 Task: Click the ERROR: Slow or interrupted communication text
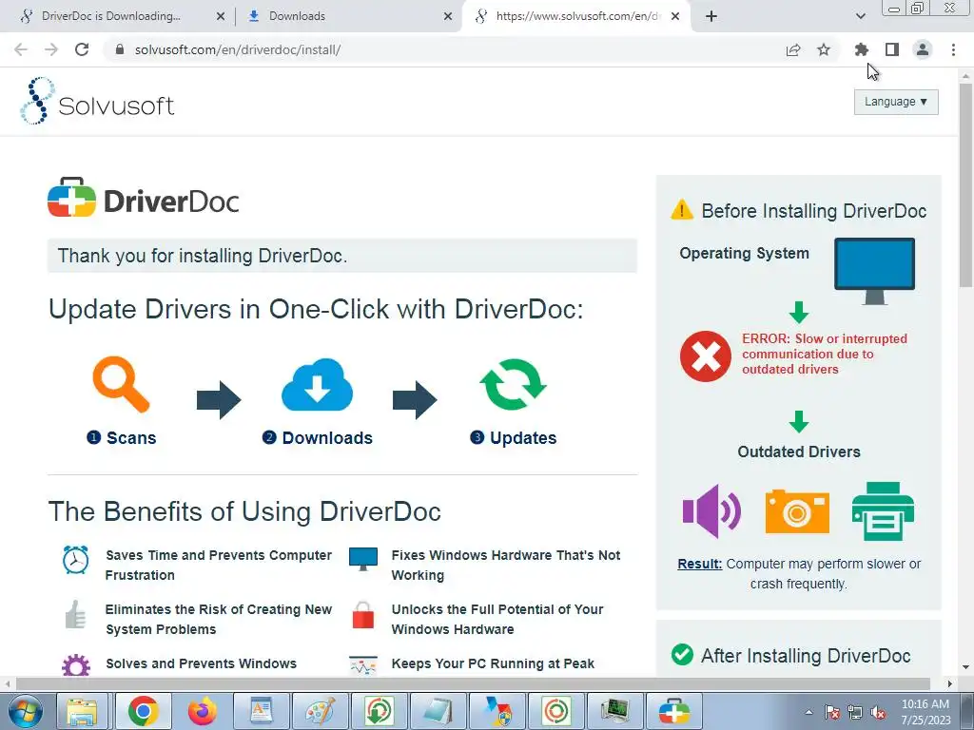825,354
